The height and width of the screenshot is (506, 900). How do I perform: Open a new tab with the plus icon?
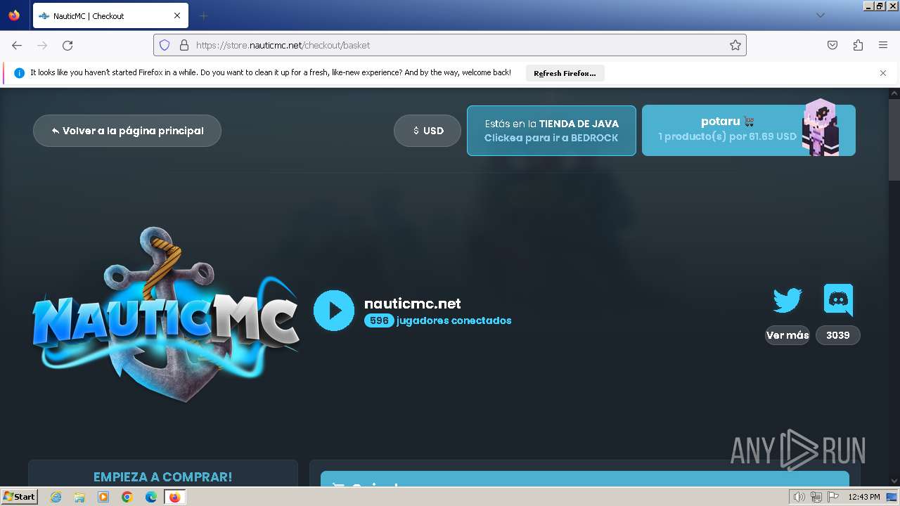pyautogui.click(x=203, y=15)
